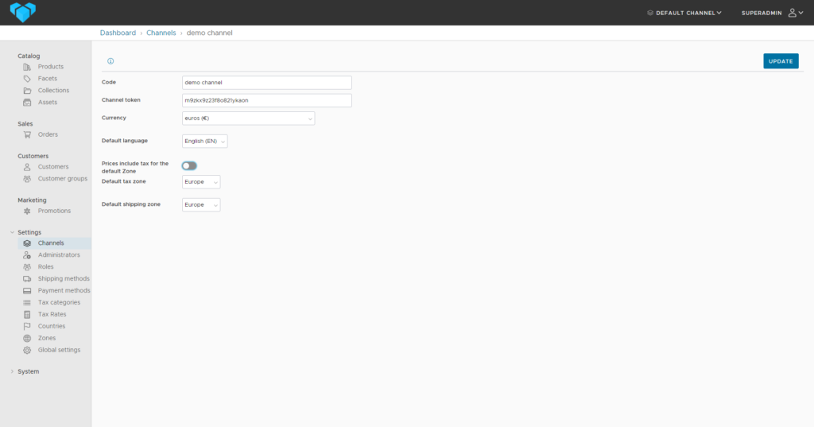The width and height of the screenshot is (814, 427).
Task: Open Roles in the sidebar
Action: click(45, 267)
